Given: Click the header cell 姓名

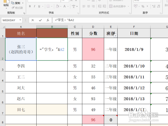Looking at the screenshot, I should pos(21,33).
